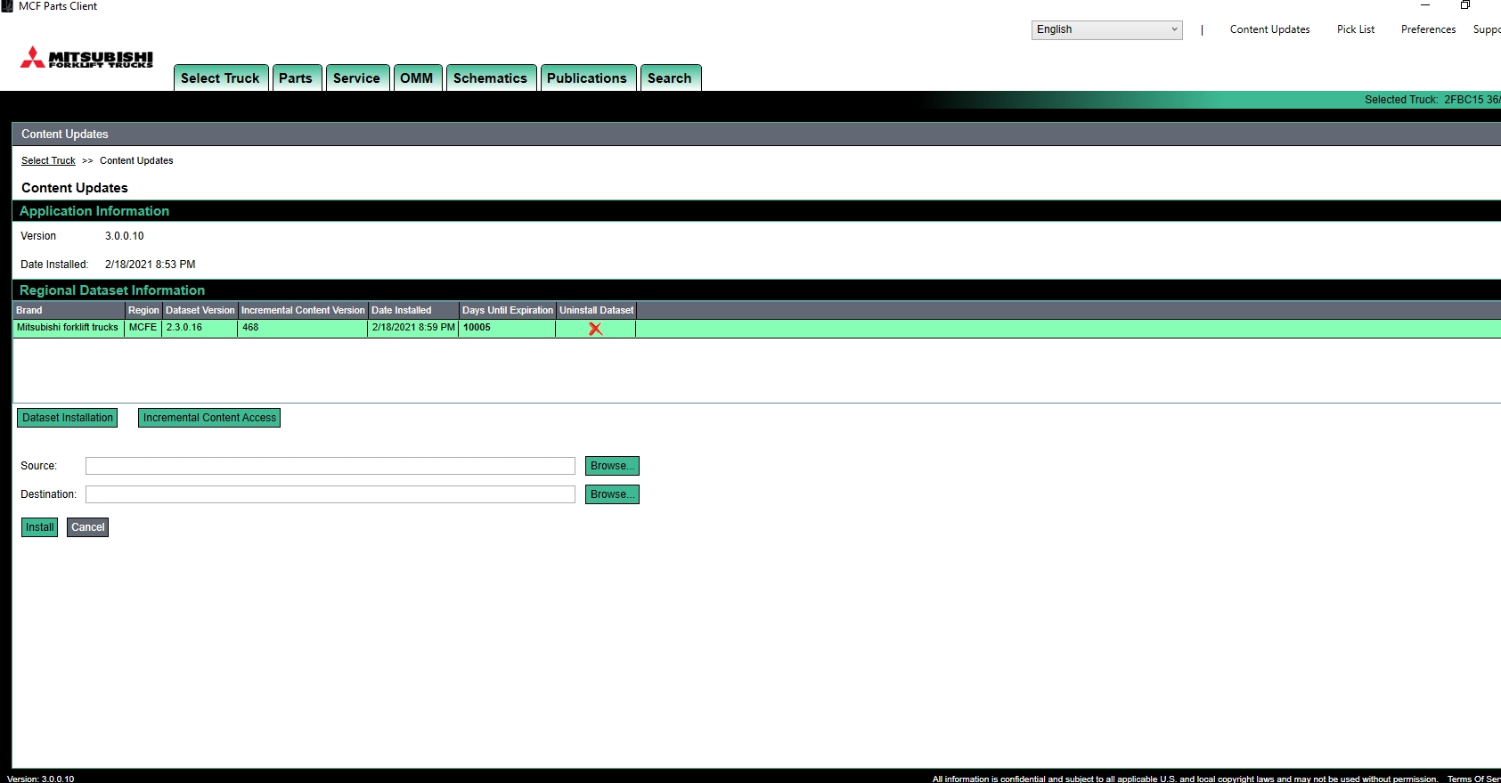Click Browse next to the Source field

[612, 466]
